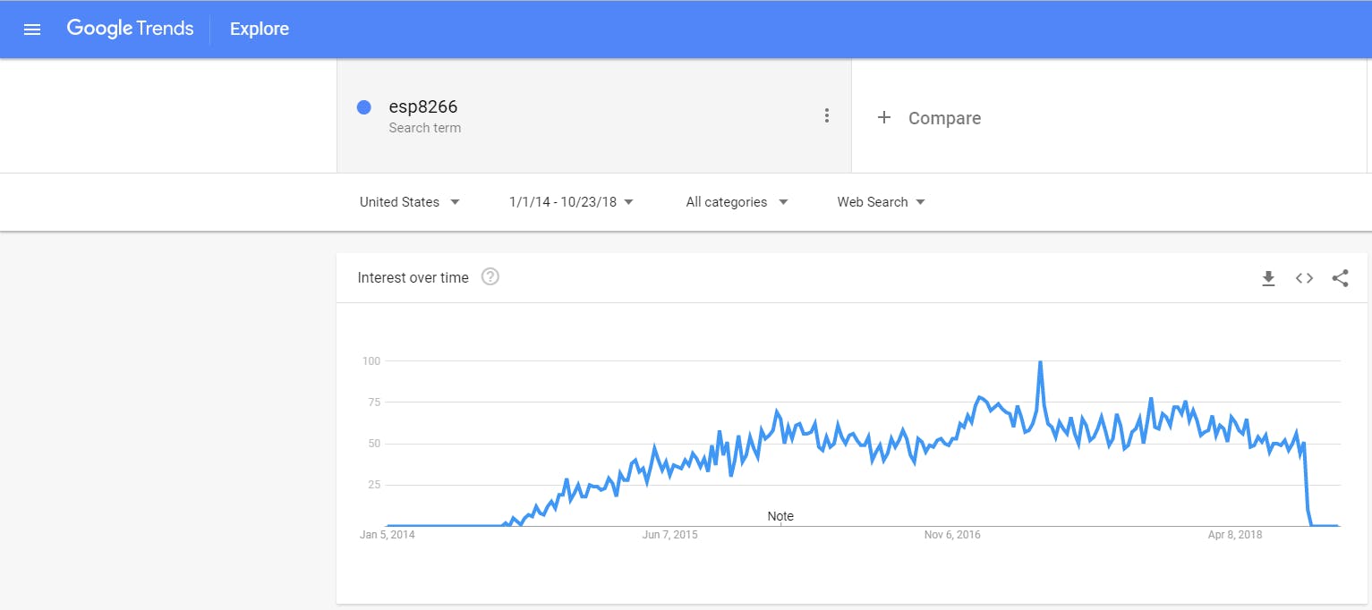Edit the esp8266 search term field
This screenshot has height=610, width=1372.
pyautogui.click(x=423, y=107)
